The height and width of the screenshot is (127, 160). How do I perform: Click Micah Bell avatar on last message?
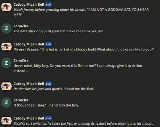pos(6,121)
